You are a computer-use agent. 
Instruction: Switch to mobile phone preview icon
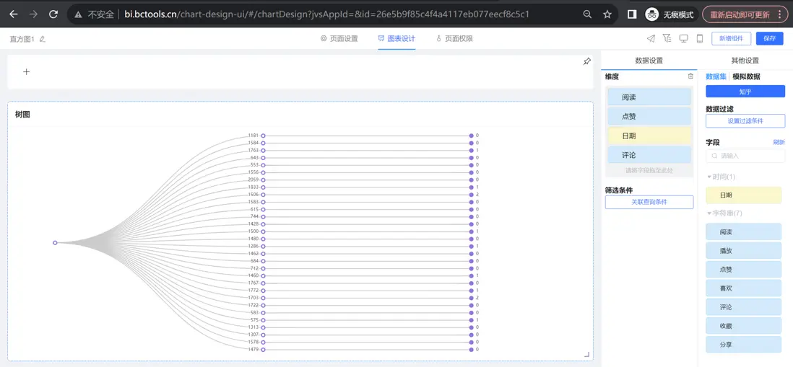[x=700, y=38]
